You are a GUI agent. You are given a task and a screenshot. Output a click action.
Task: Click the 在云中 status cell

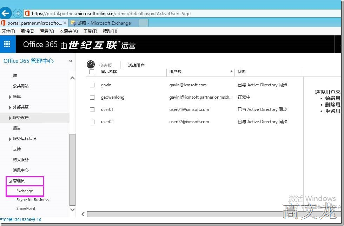coord(244,97)
